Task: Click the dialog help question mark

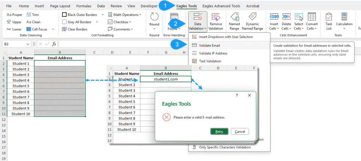Action: [x=237, y=95]
